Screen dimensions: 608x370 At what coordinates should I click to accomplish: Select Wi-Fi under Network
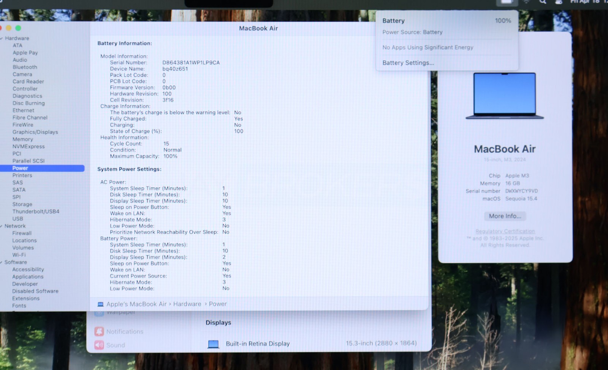19,255
